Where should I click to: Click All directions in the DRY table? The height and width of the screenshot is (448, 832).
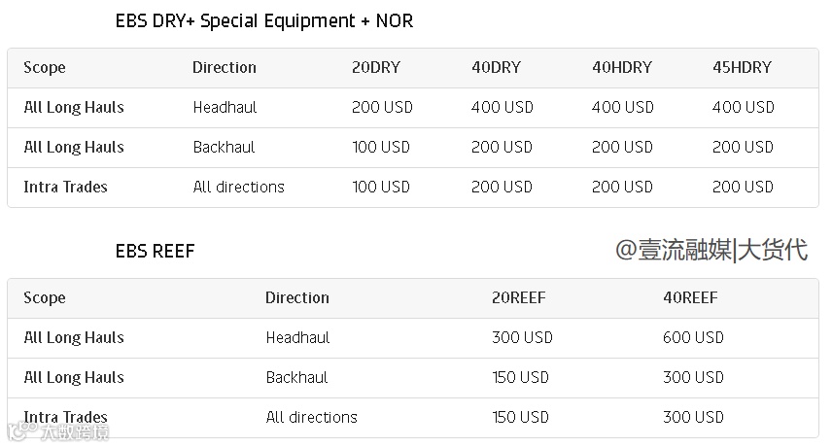[238, 188]
